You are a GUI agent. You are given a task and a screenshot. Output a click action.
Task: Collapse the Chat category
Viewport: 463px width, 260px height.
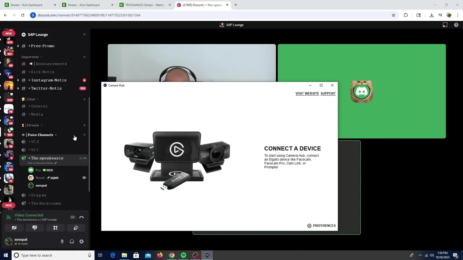tap(30, 99)
